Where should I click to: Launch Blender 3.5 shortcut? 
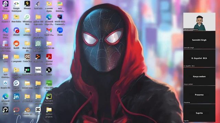click(x=27, y=110)
